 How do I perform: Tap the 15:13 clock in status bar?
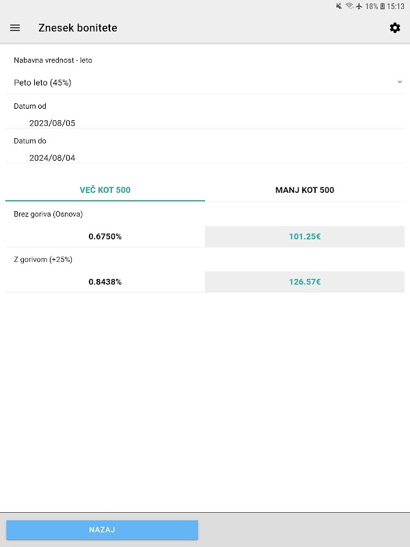point(396,6)
